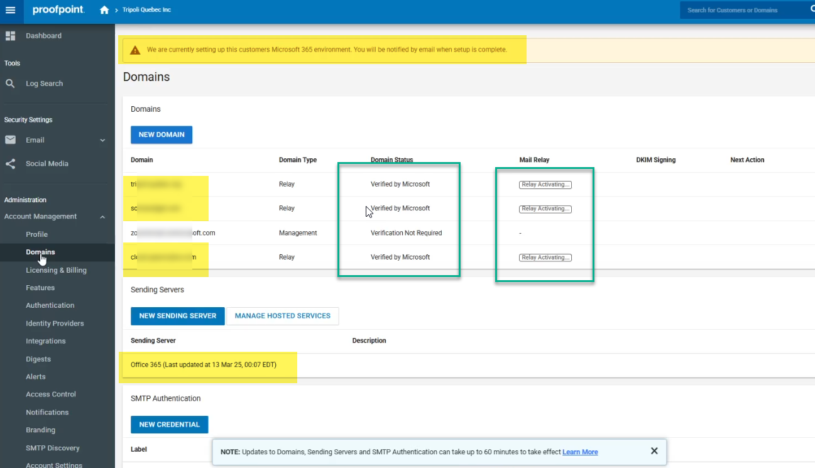Click the home icon in breadcrumb
The image size is (815, 468).
click(x=104, y=10)
